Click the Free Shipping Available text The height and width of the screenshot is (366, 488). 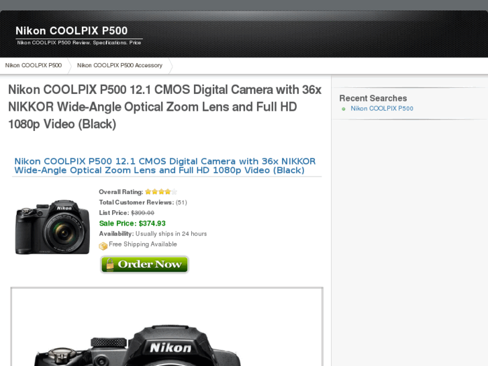(x=143, y=244)
